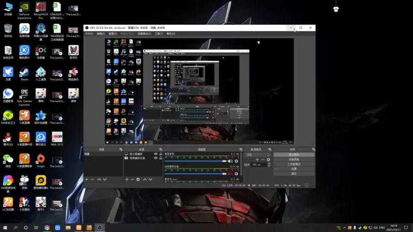Open the Help menu in OBS

[171, 34]
